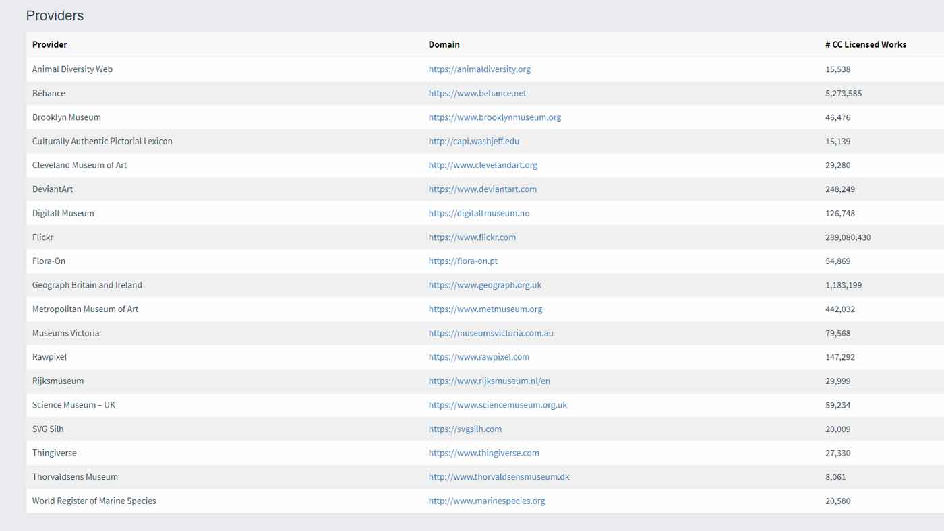Viewport: 944px width, 531px height.
Task: Select the 79,568 works count
Action: pyautogui.click(x=838, y=333)
